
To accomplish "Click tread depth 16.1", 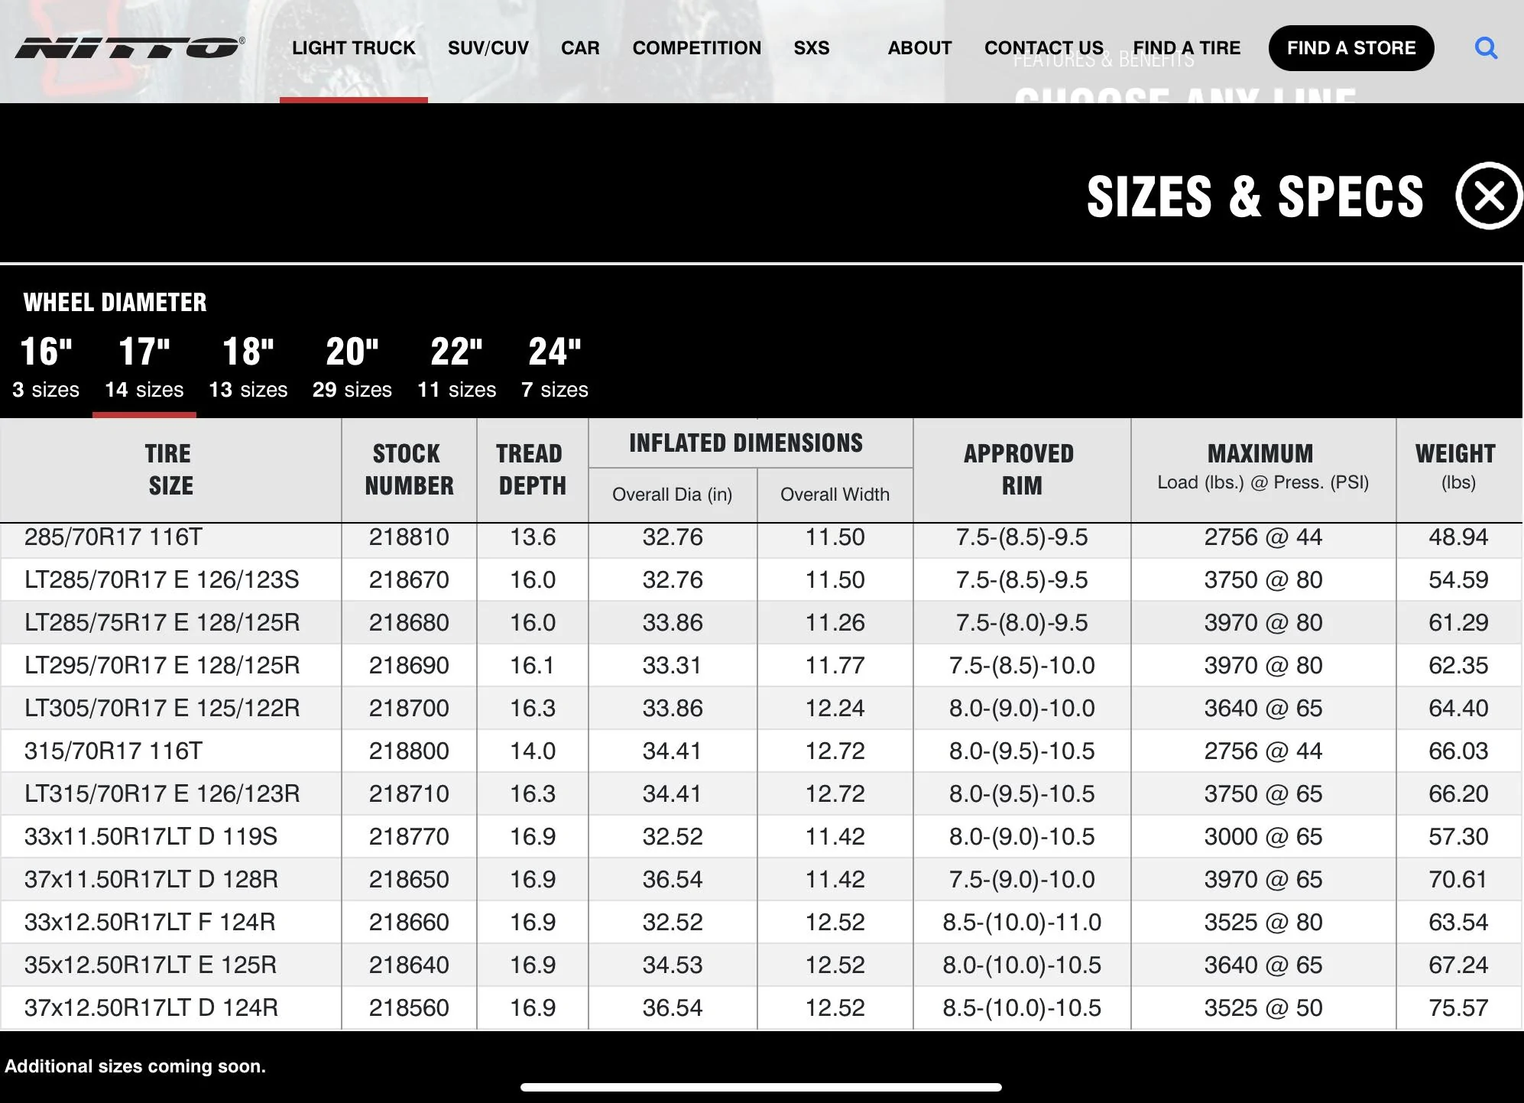I will (x=532, y=666).
